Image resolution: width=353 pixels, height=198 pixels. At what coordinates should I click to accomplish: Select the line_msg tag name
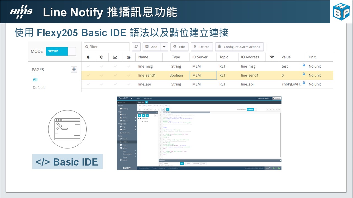146,66
